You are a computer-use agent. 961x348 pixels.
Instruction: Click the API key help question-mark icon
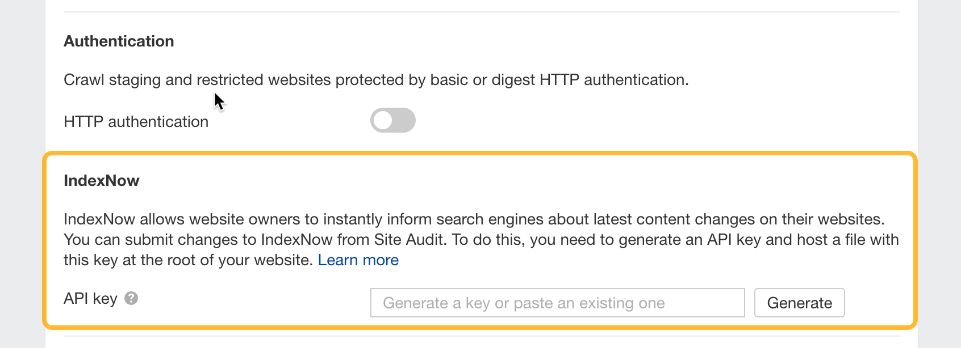[x=131, y=298]
